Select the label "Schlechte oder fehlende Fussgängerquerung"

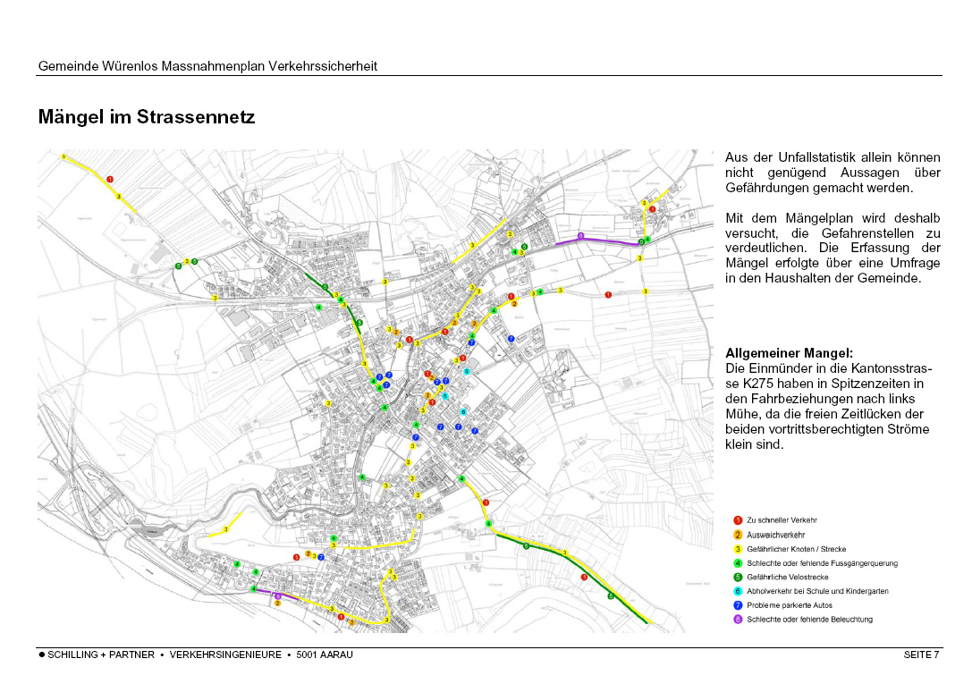822,563
